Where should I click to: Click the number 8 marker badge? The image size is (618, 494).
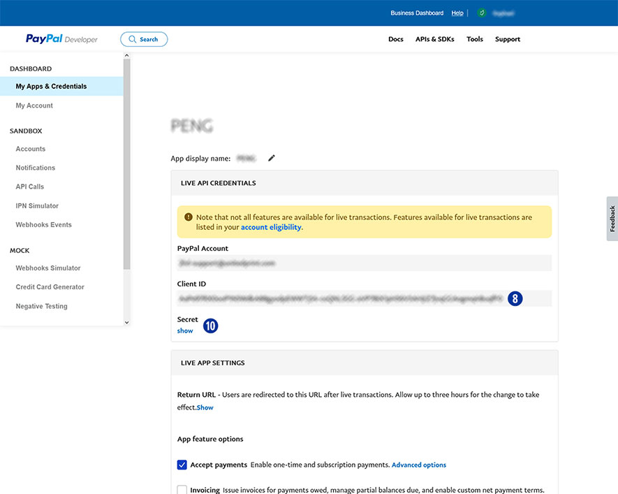pos(515,298)
